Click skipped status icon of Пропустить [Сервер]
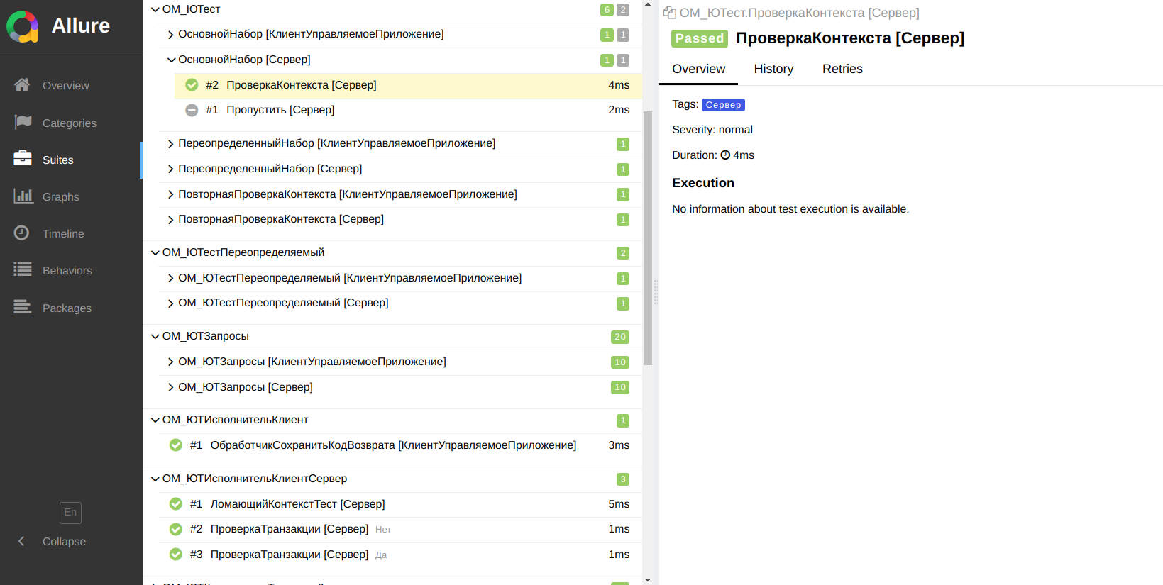This screenshot has height=585, width=1163. 192,110
